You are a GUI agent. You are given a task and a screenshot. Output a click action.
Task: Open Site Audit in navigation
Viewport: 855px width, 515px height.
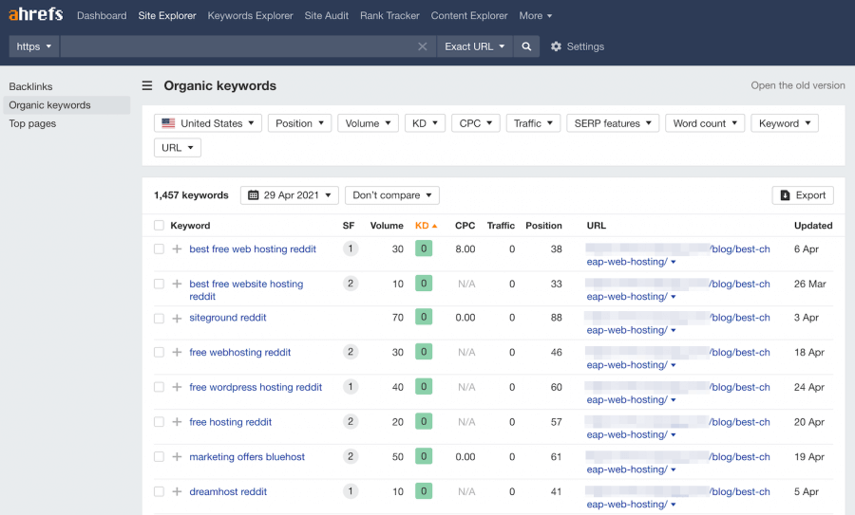click(326, 16)
